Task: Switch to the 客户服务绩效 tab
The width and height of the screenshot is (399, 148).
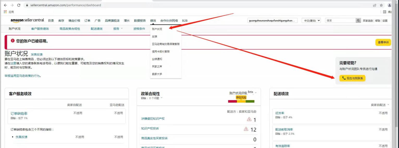Action: [40, 29]
